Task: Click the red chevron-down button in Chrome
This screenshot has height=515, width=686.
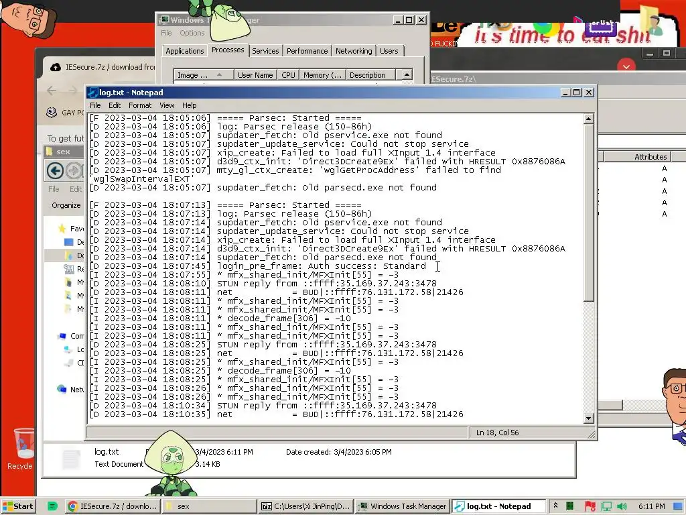Action: coord(626,66)
